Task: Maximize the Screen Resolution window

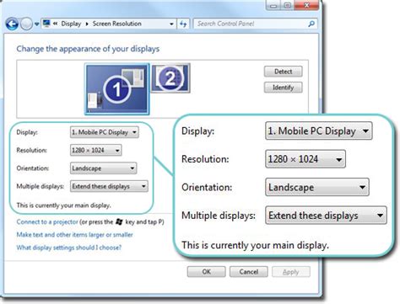Action: pyautogui.click(x=287, y=5)
